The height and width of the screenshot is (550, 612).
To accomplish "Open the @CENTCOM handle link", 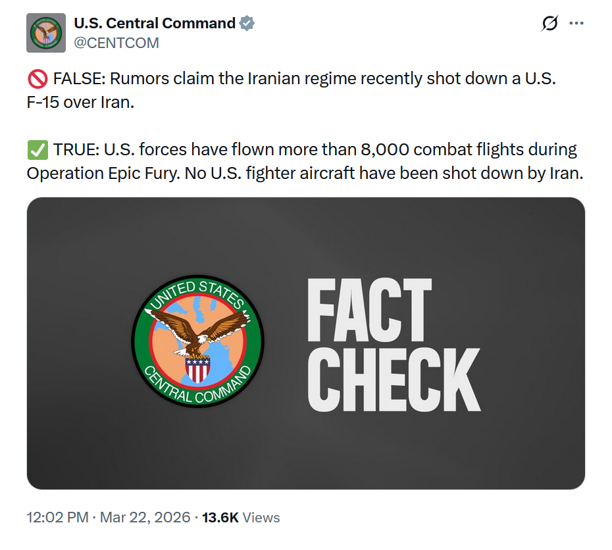I will click(116, 43).
